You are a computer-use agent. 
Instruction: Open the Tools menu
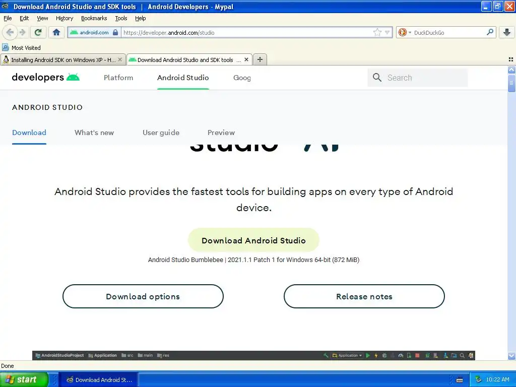tap(121, 18)
